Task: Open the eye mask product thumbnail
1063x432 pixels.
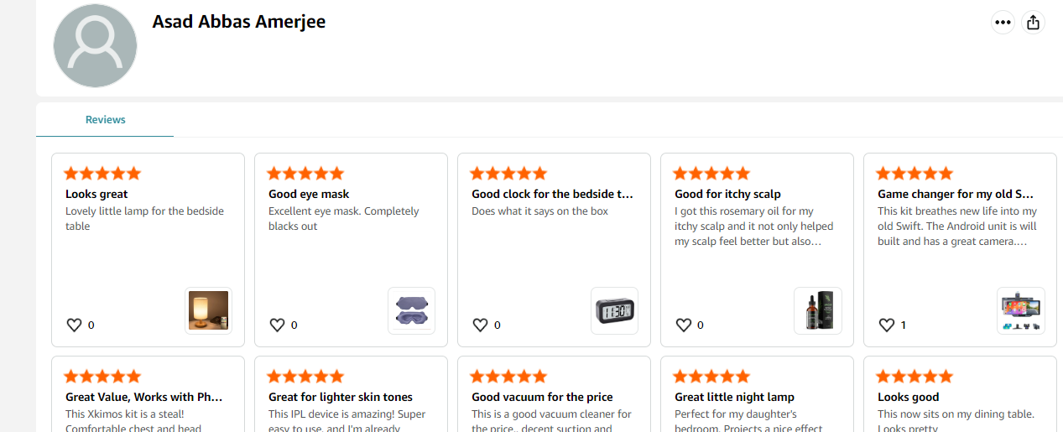Action: click(x=411, y=310)
